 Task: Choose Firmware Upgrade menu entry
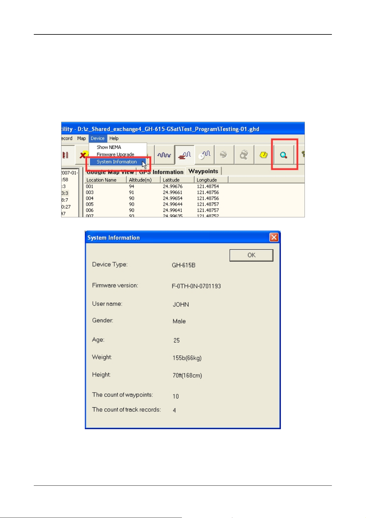click(x=115, y=154)
